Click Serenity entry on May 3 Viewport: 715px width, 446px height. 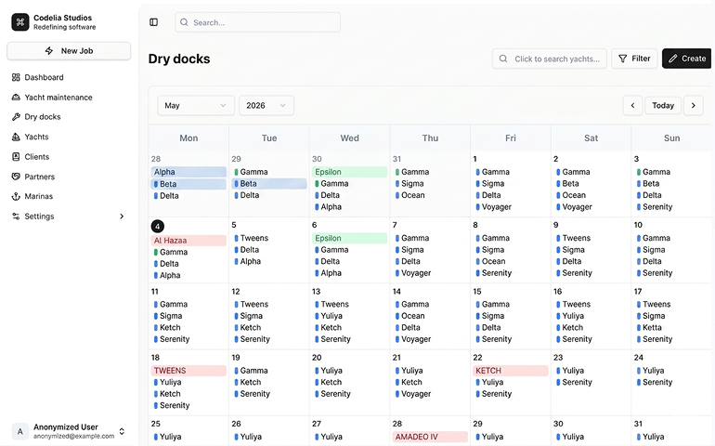[x=655, y=207]
